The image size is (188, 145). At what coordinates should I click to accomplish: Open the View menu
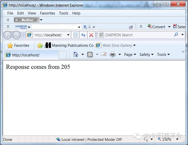click(32, 13)
